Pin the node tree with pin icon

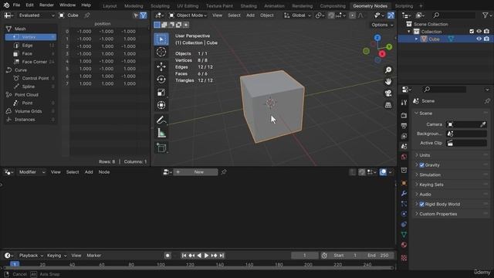click(x=224, y=172)
